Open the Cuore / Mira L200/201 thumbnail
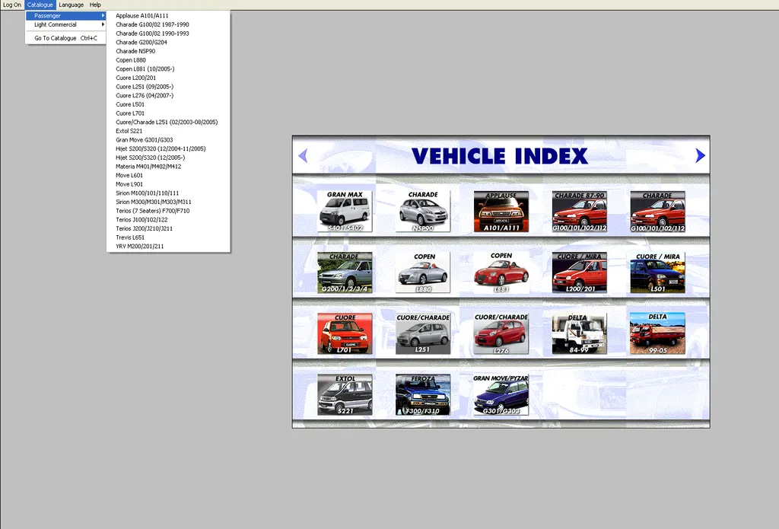This screenshot has height=529, width=779. [579, 272]
